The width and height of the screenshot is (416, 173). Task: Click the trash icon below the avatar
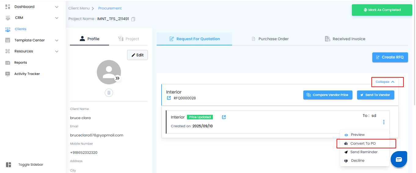[x=109, y=93]
